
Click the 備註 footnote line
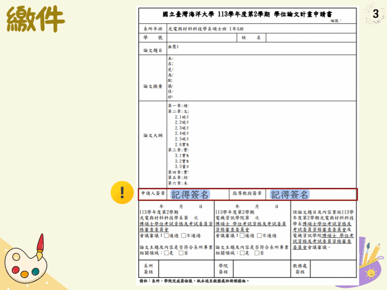tap(194, 281)
